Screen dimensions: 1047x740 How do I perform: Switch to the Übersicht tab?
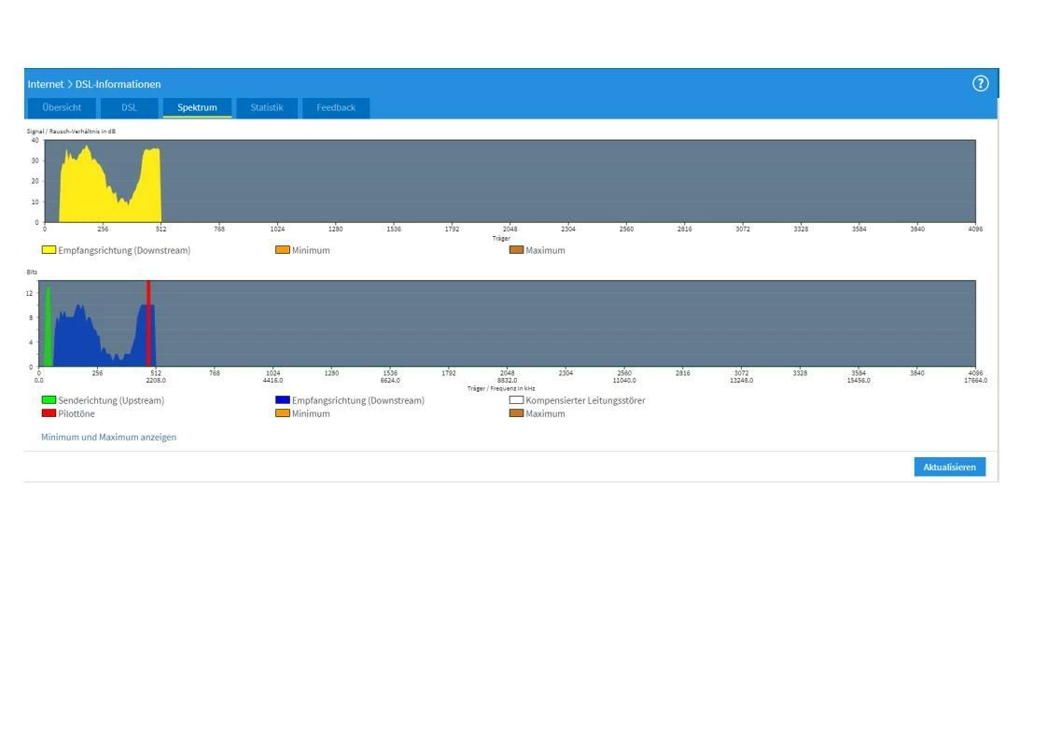coord(62,107)
